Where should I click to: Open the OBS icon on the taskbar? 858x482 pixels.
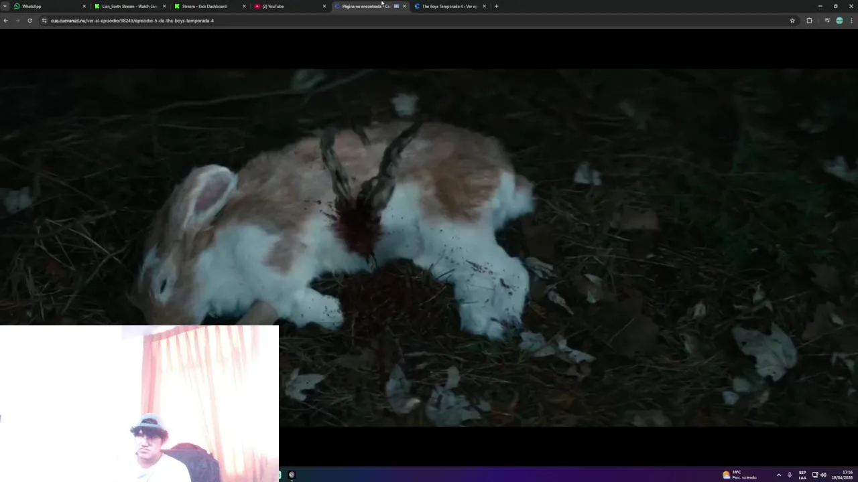click(292, 475)
